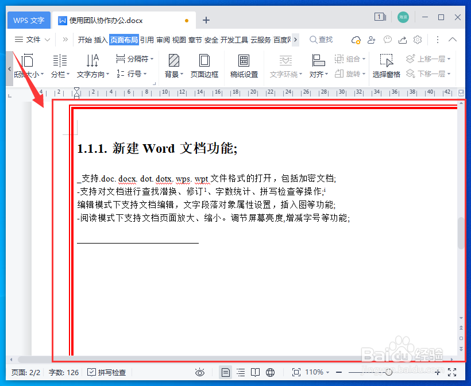Open the 分栏 columns tool

coord(60,66)
